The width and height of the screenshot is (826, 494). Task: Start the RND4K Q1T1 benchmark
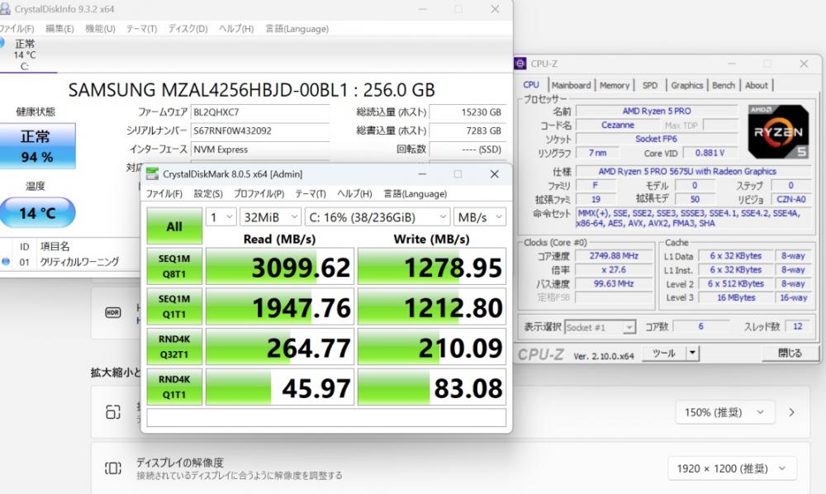coord(174,387)
